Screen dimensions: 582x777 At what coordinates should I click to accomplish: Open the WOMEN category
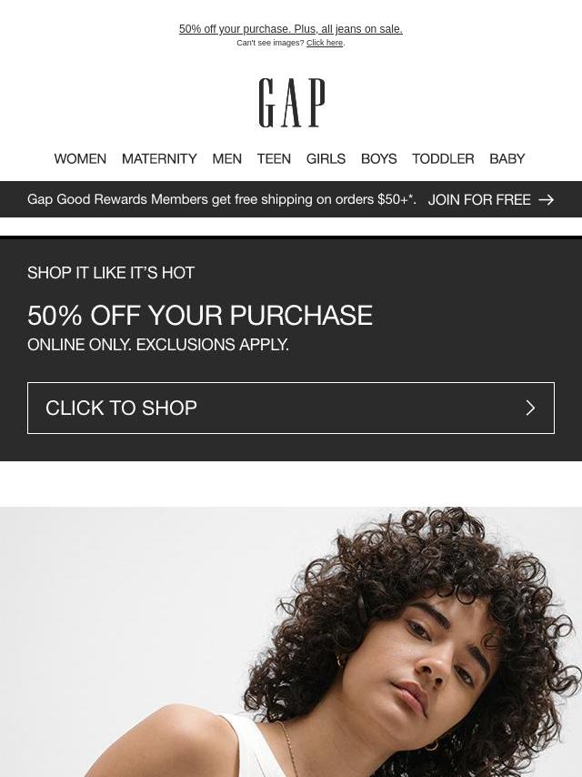pyautogui.click(x=80, y=158)
